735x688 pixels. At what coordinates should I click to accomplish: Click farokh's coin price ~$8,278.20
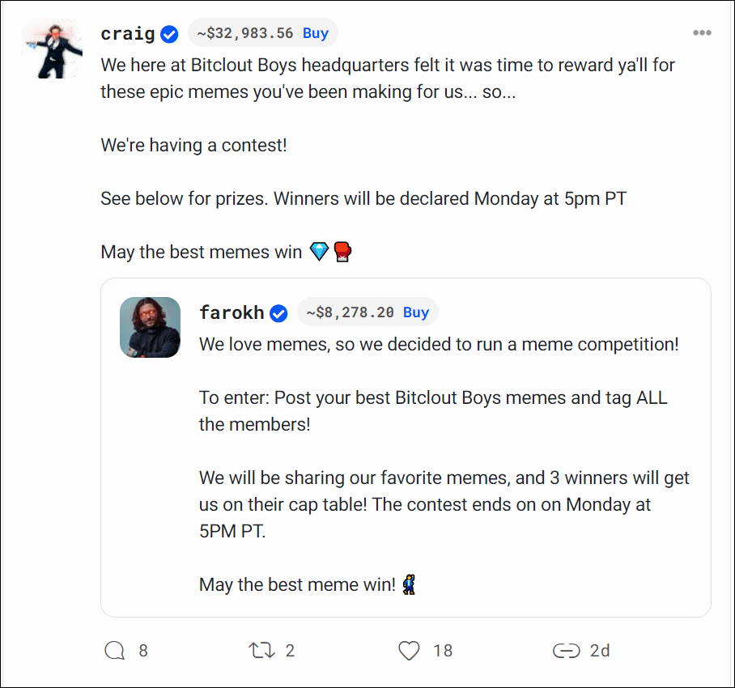(x=350, y=312)
